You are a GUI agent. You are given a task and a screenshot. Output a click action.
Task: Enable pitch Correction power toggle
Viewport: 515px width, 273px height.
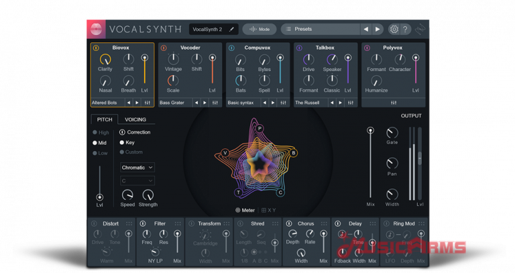coord(122,132)
